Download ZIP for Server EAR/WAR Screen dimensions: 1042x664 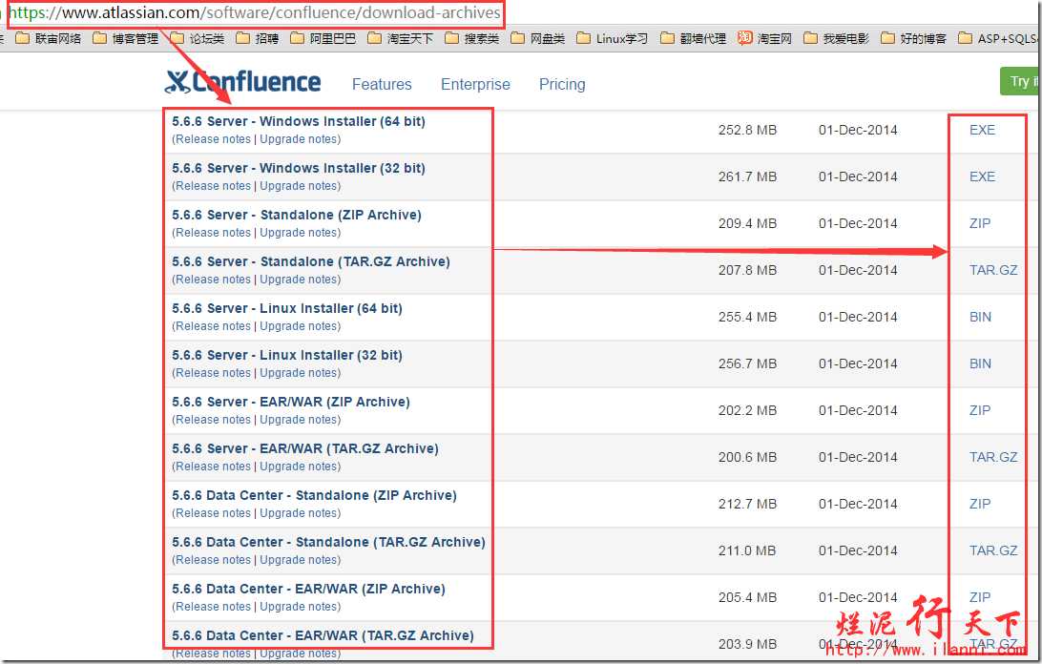click(980, 410)
